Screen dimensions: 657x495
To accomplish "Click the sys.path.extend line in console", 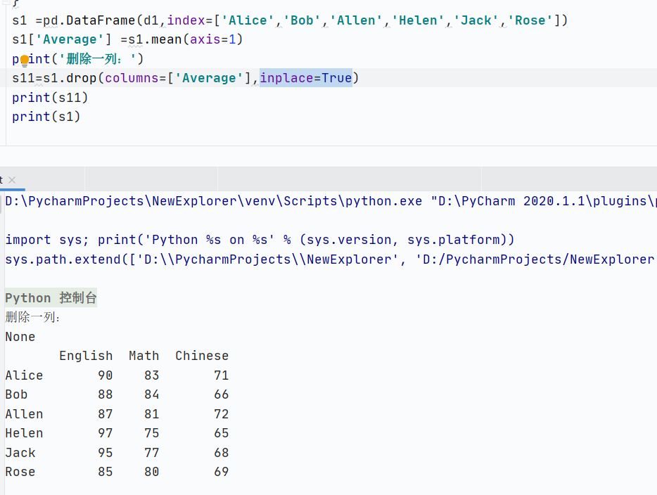I will (281, 259).
